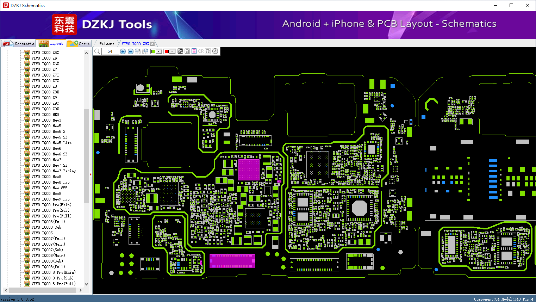Open VIVO IQOO Pro(Sub) layout
Viewport: 536px width, 302px height.
(50, 210)
